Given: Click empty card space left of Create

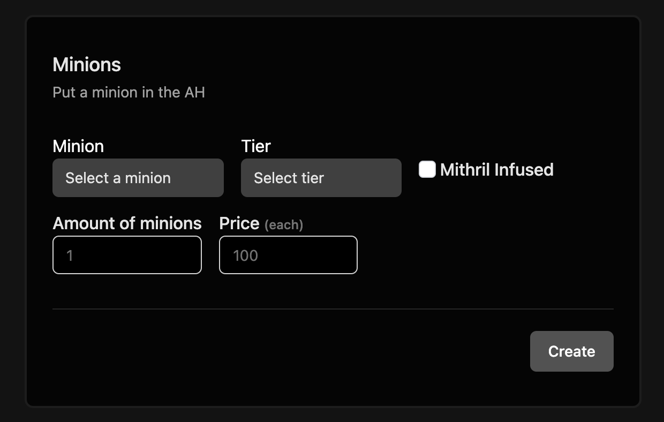Looking at the screenshot, I should click(321, 351).
